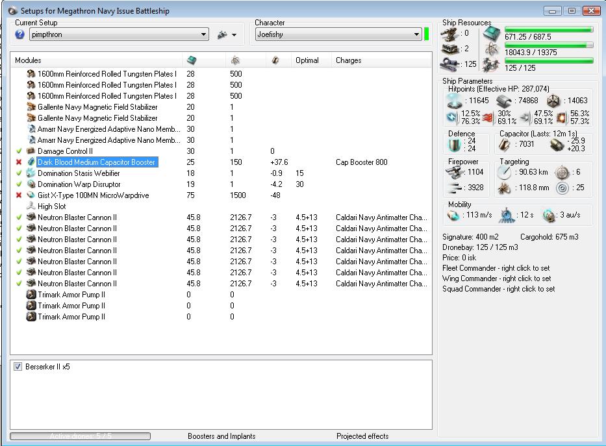This screenshot has width=606, height=446.
Task: Click the first Trimark Armor Pump II icon
Action: click(31, 295)
